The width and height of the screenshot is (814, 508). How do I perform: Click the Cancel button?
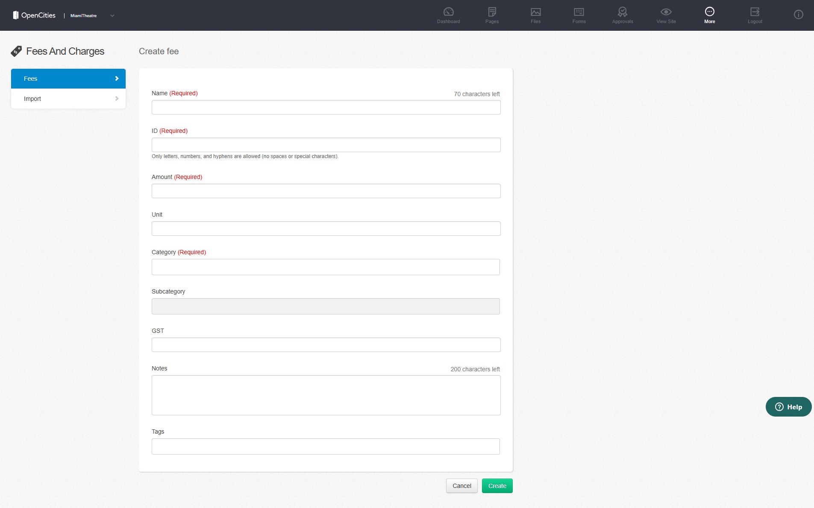461,486
